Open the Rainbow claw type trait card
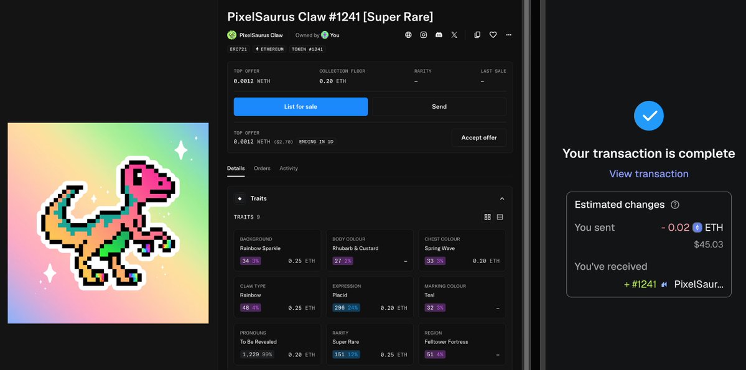Screen dimensions: 746x370 (277, 297)
